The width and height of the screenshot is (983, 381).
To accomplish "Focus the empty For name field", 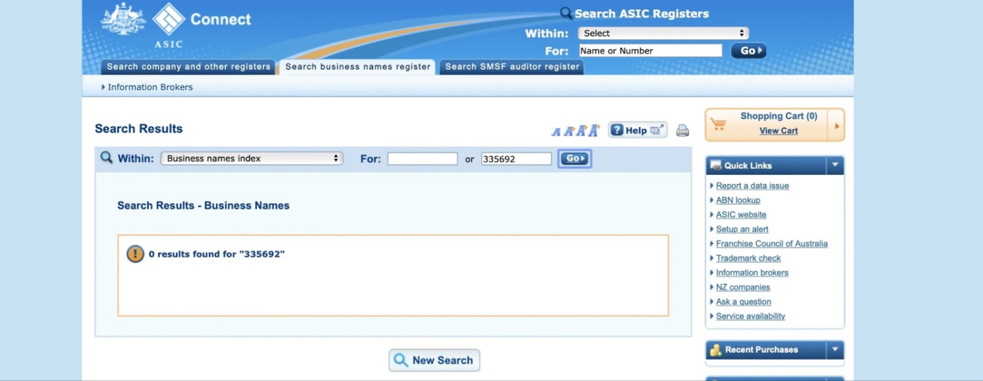I will pyautogui.click(x=423, y=158).
